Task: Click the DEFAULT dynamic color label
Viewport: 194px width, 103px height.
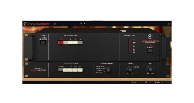Action: pos(99,70)
